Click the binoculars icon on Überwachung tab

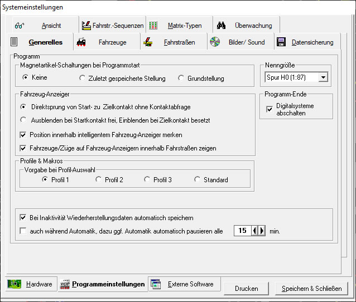pos(221,26)
